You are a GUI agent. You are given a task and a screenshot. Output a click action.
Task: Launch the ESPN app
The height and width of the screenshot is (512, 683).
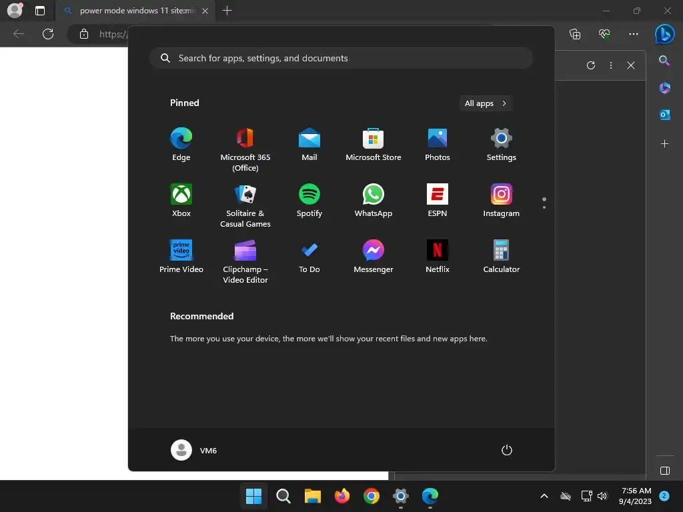pyautogui.click(x=438, y=200)
